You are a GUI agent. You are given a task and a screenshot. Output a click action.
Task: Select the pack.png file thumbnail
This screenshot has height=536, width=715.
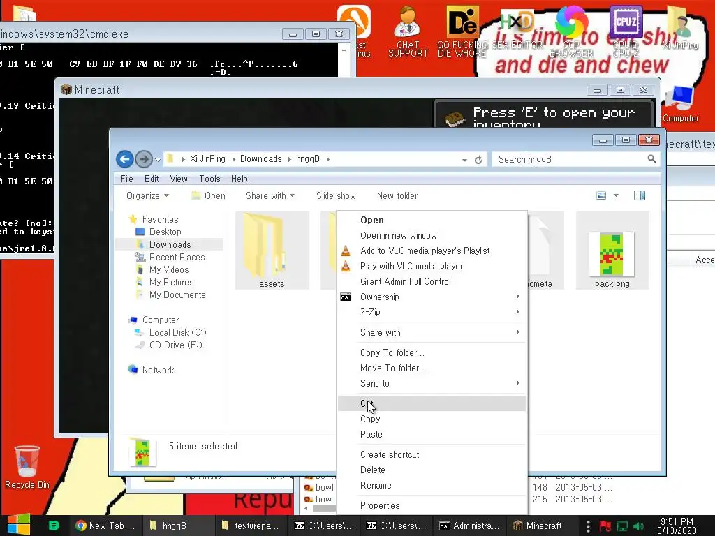coord(612,251)
